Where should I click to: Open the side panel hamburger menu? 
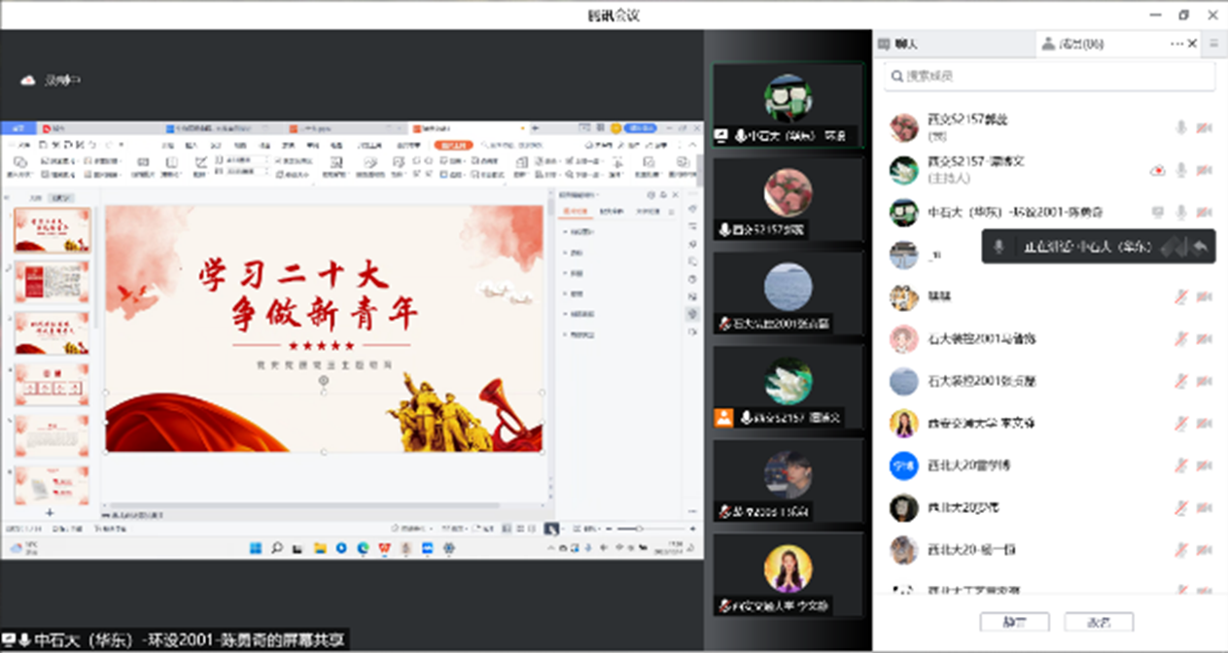tap(1213, 44)
